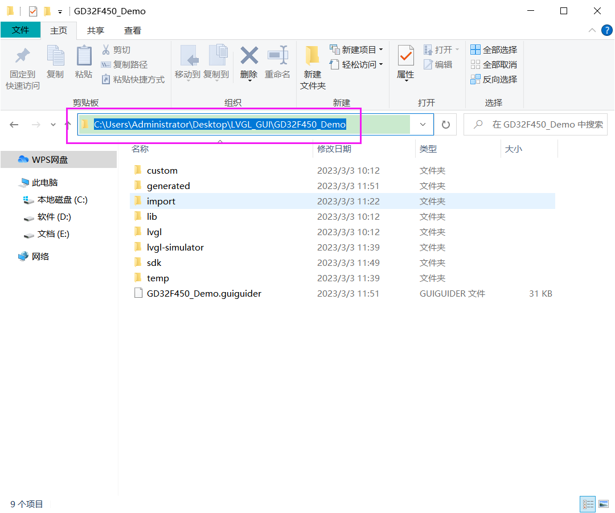
Task: Click Invert selection (反向选择)
Action: point(494,80)
